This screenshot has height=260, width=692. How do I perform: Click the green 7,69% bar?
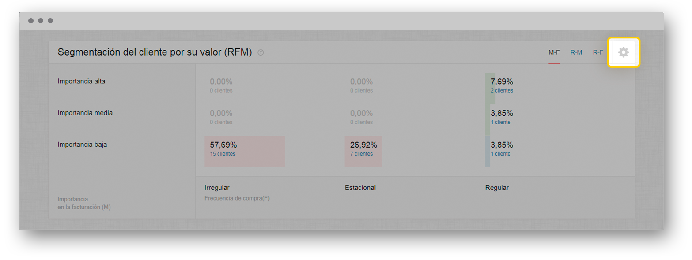[490, 88]
